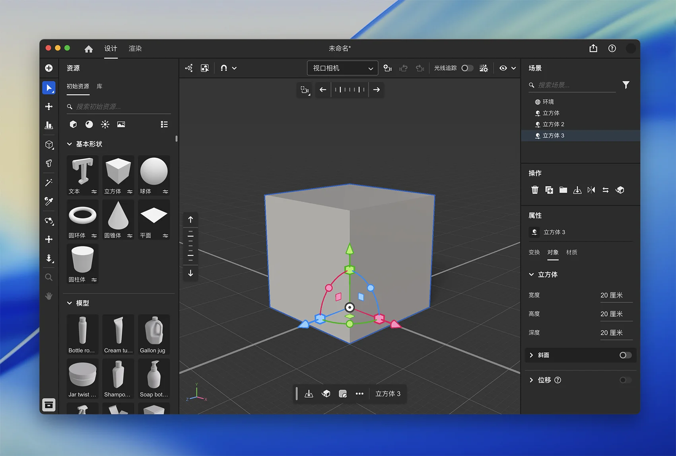Collapse the 基本形状 section
Screen dimensions: 676x456
pos(70,144)
